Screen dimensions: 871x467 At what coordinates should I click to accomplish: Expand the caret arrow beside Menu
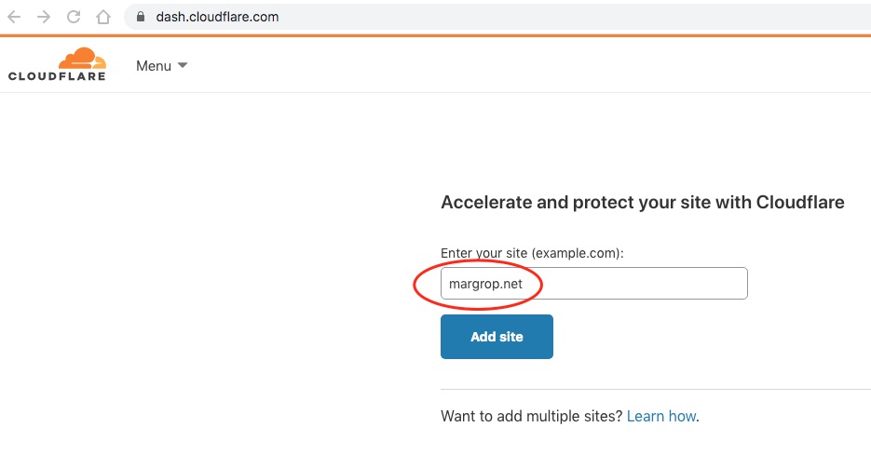click(183, 65)
